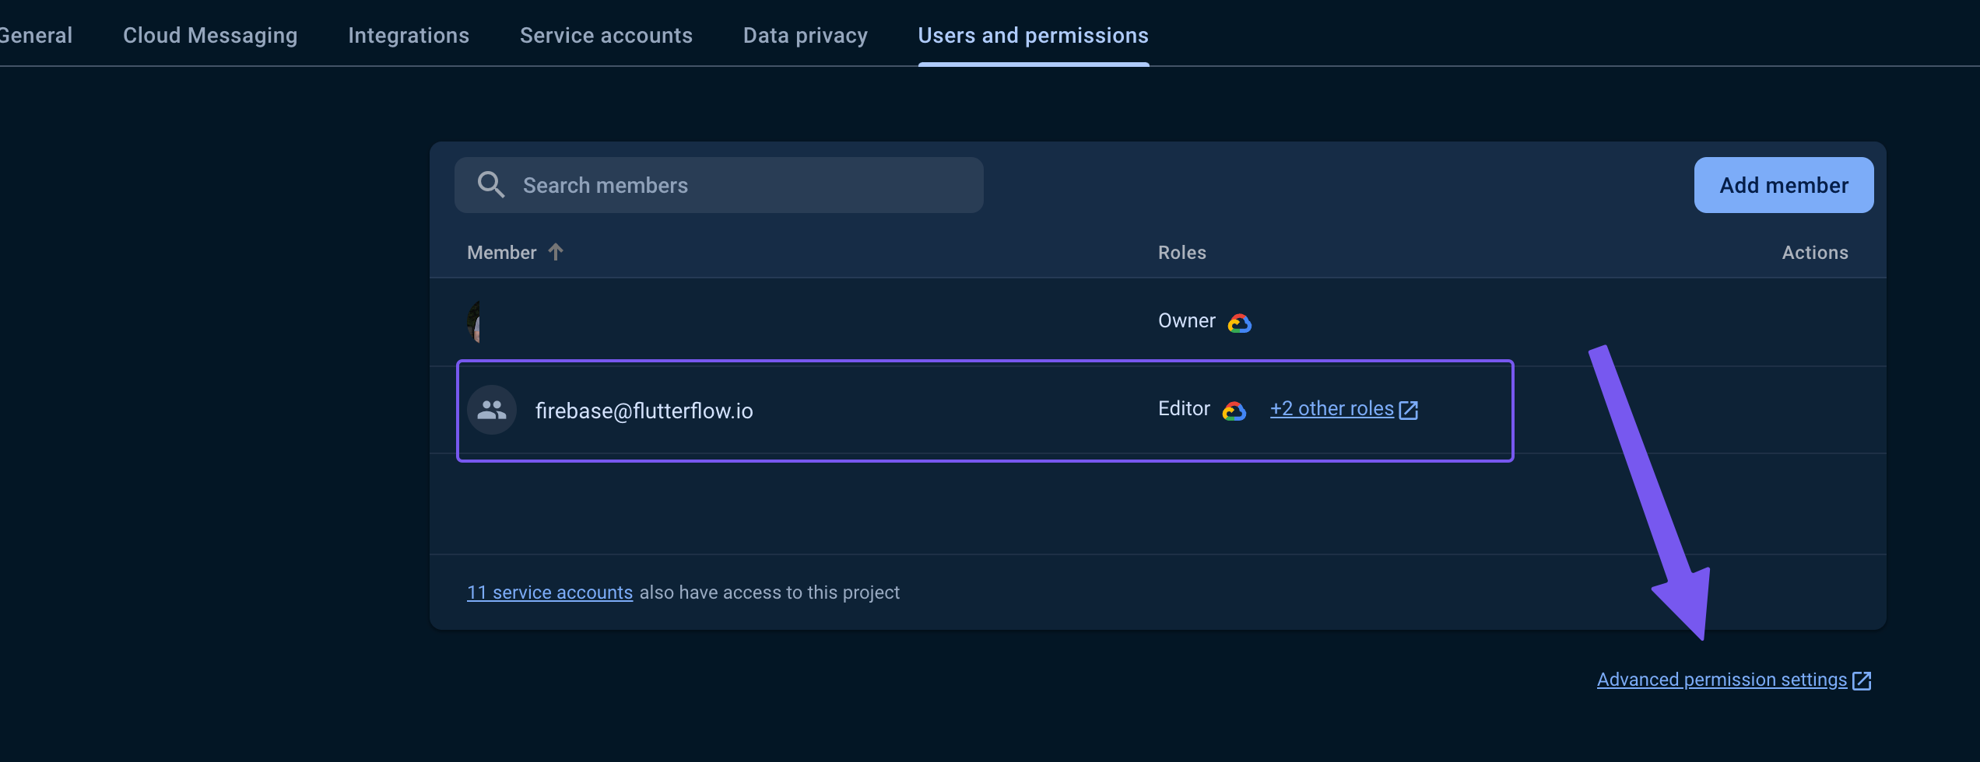Click the owner's profile avatar
Screen dimensions: 1980x762
click(x=473, y=322)
